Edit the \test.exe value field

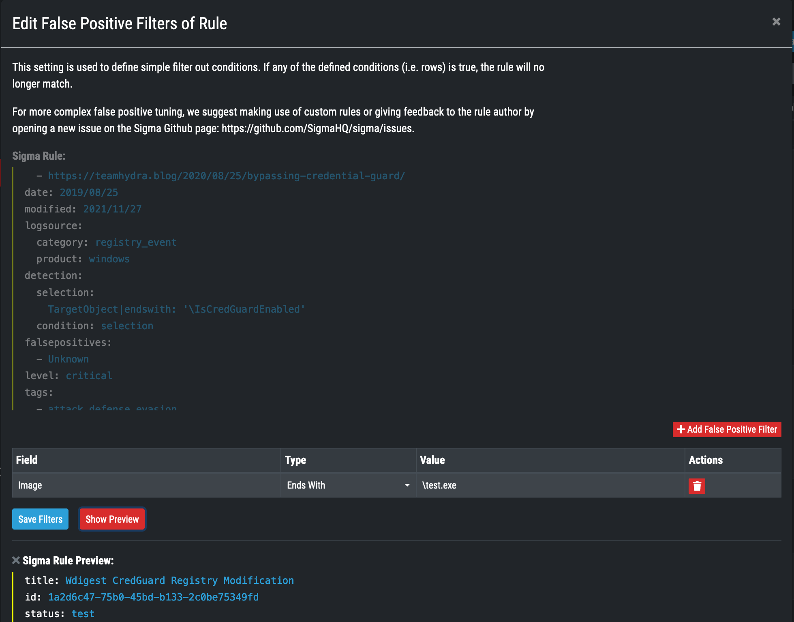[x=550, y=485]
